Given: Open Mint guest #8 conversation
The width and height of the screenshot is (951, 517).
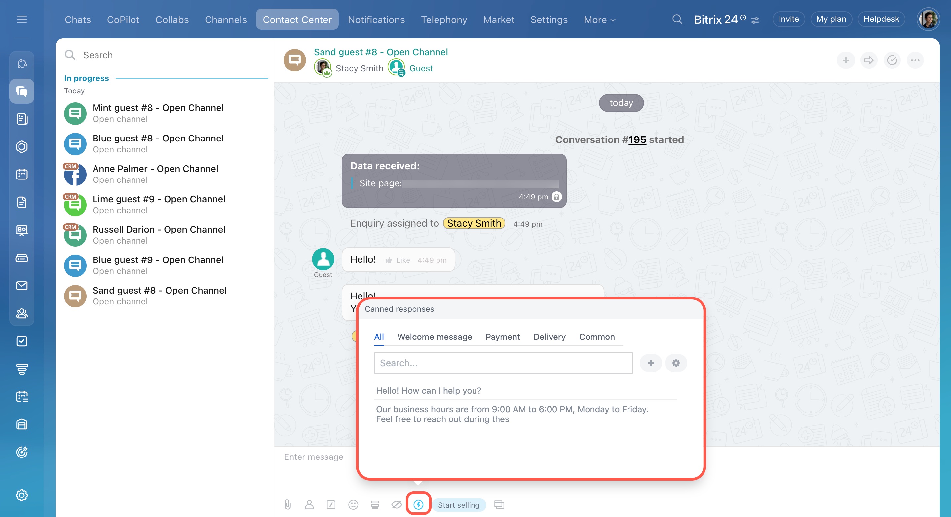Looking at the screenshot, I should point(164,113).
